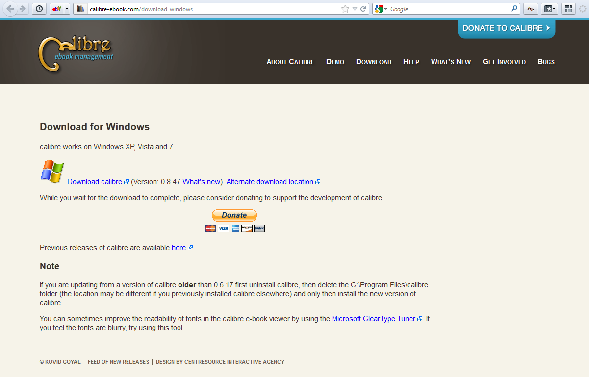Click the magnifier search icon
589x377 pixels.
click(514, 9)
